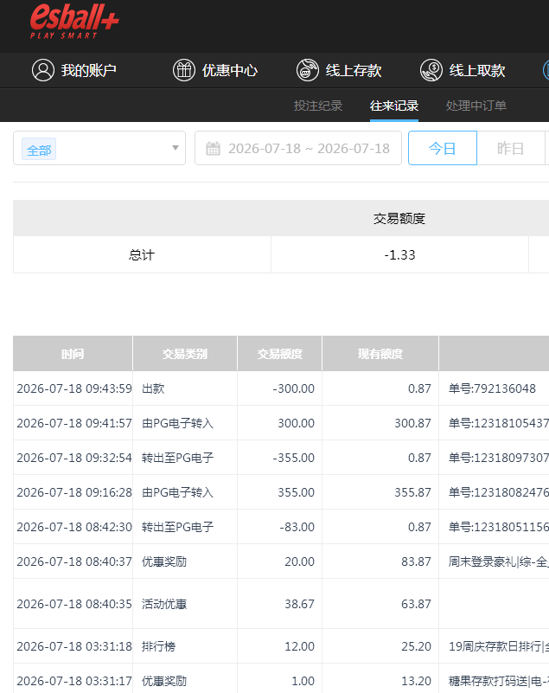Select timestamp 2026-07-18 09:43:59
The image size is (549, 693).
74,388
